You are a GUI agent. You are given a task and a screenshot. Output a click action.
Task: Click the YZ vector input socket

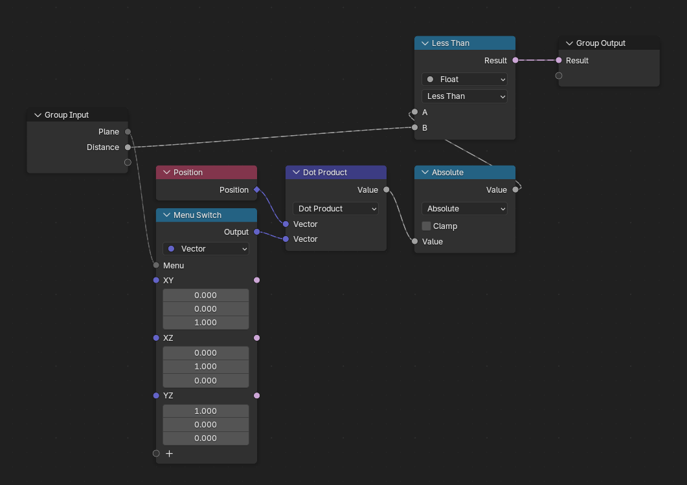pos(156,396)
